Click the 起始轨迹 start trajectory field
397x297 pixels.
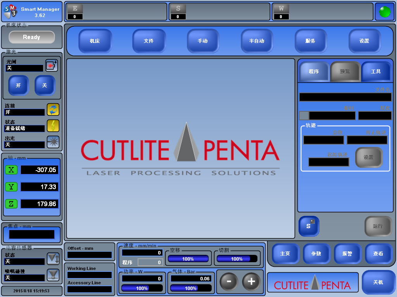point(329,162)
